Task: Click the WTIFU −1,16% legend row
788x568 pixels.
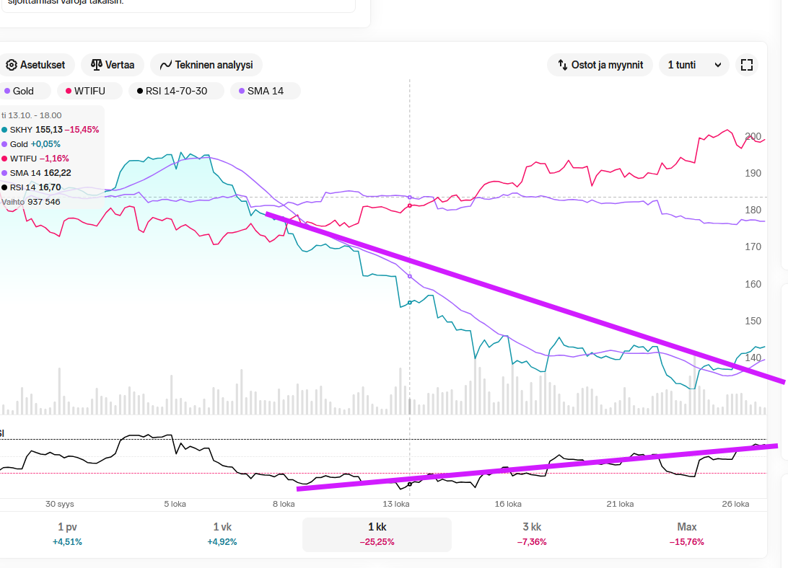Action: (x=35, y=159)
